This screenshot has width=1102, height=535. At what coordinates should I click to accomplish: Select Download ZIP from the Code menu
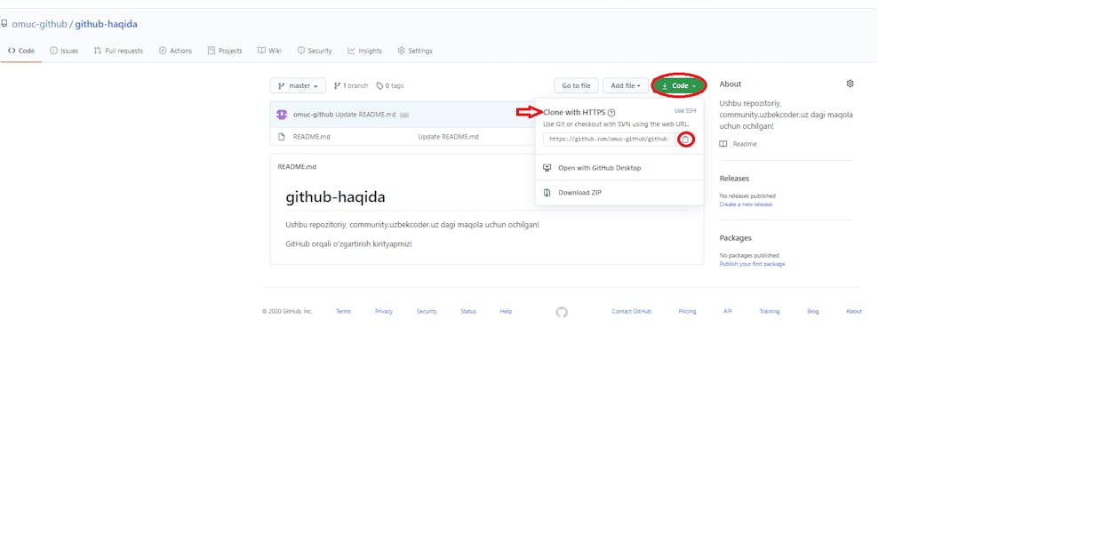coord(579,193)
